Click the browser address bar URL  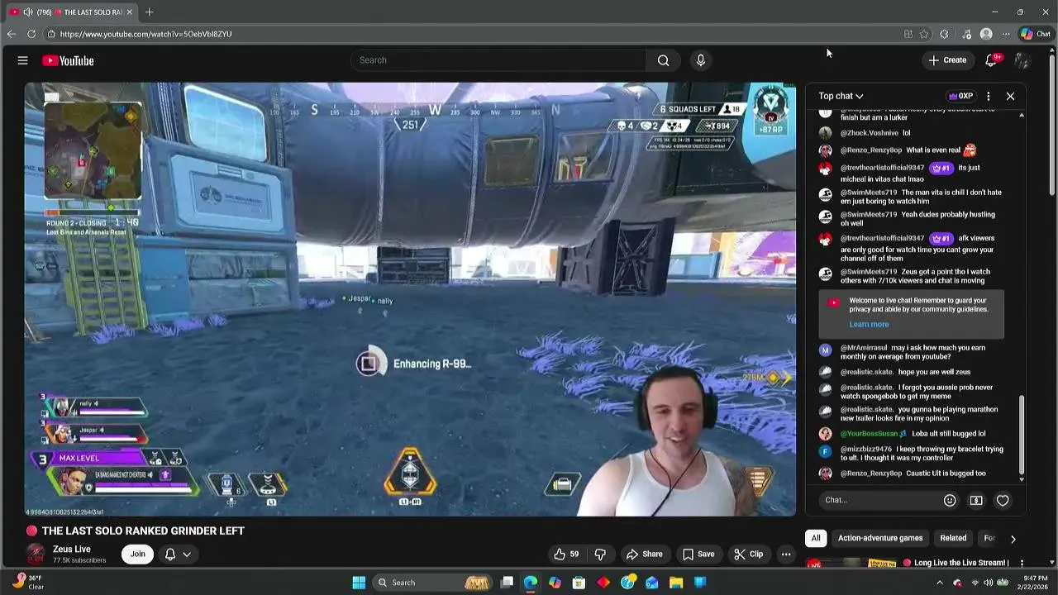click(x=145, y=34)
